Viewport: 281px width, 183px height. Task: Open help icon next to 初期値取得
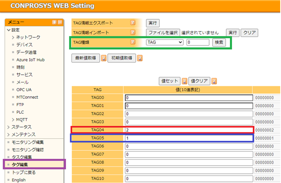tap(140, 58)
